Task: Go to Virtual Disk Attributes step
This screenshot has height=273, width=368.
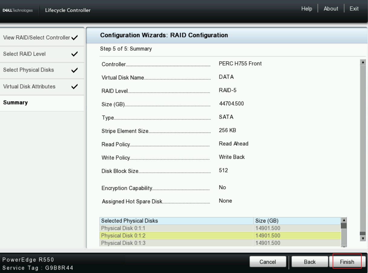Action: [42, 87]
